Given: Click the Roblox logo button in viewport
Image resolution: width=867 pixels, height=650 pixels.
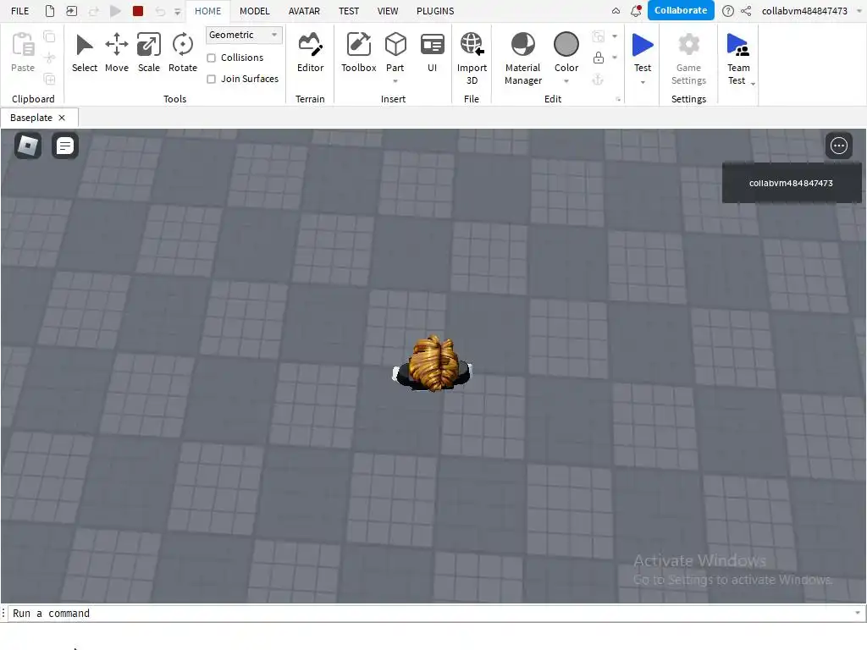Looking at the screenshot, I should pyautogui.click(x=28, y=146).
